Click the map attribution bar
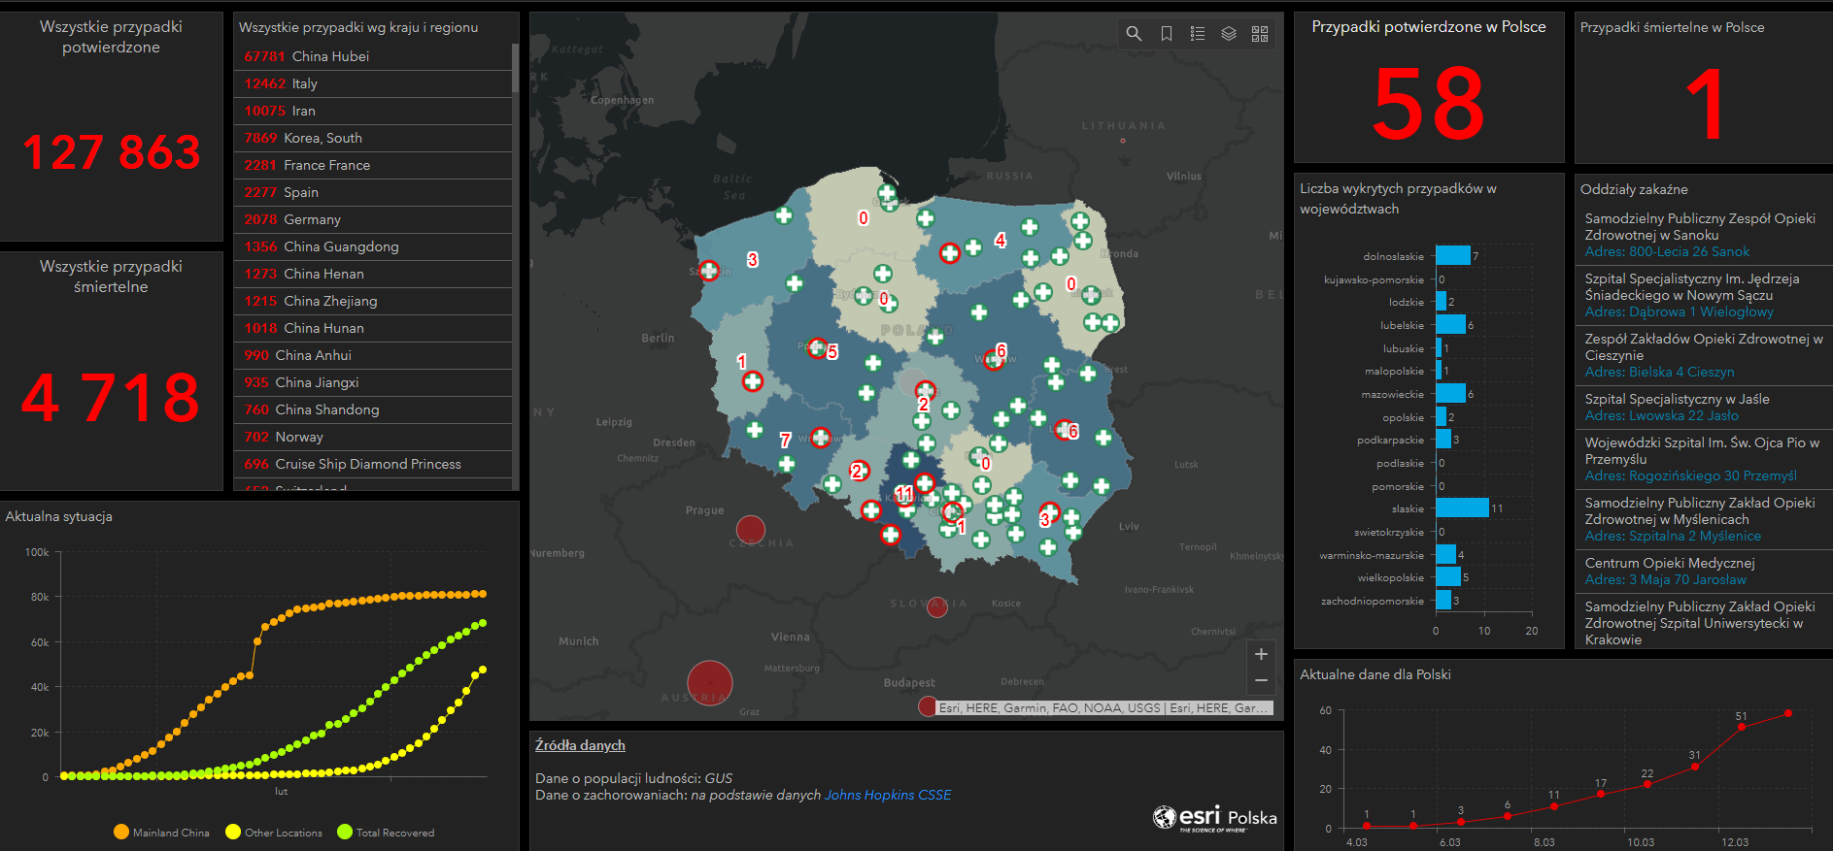This screenshot has width=1833, height=851. (x=1103, y=708)
